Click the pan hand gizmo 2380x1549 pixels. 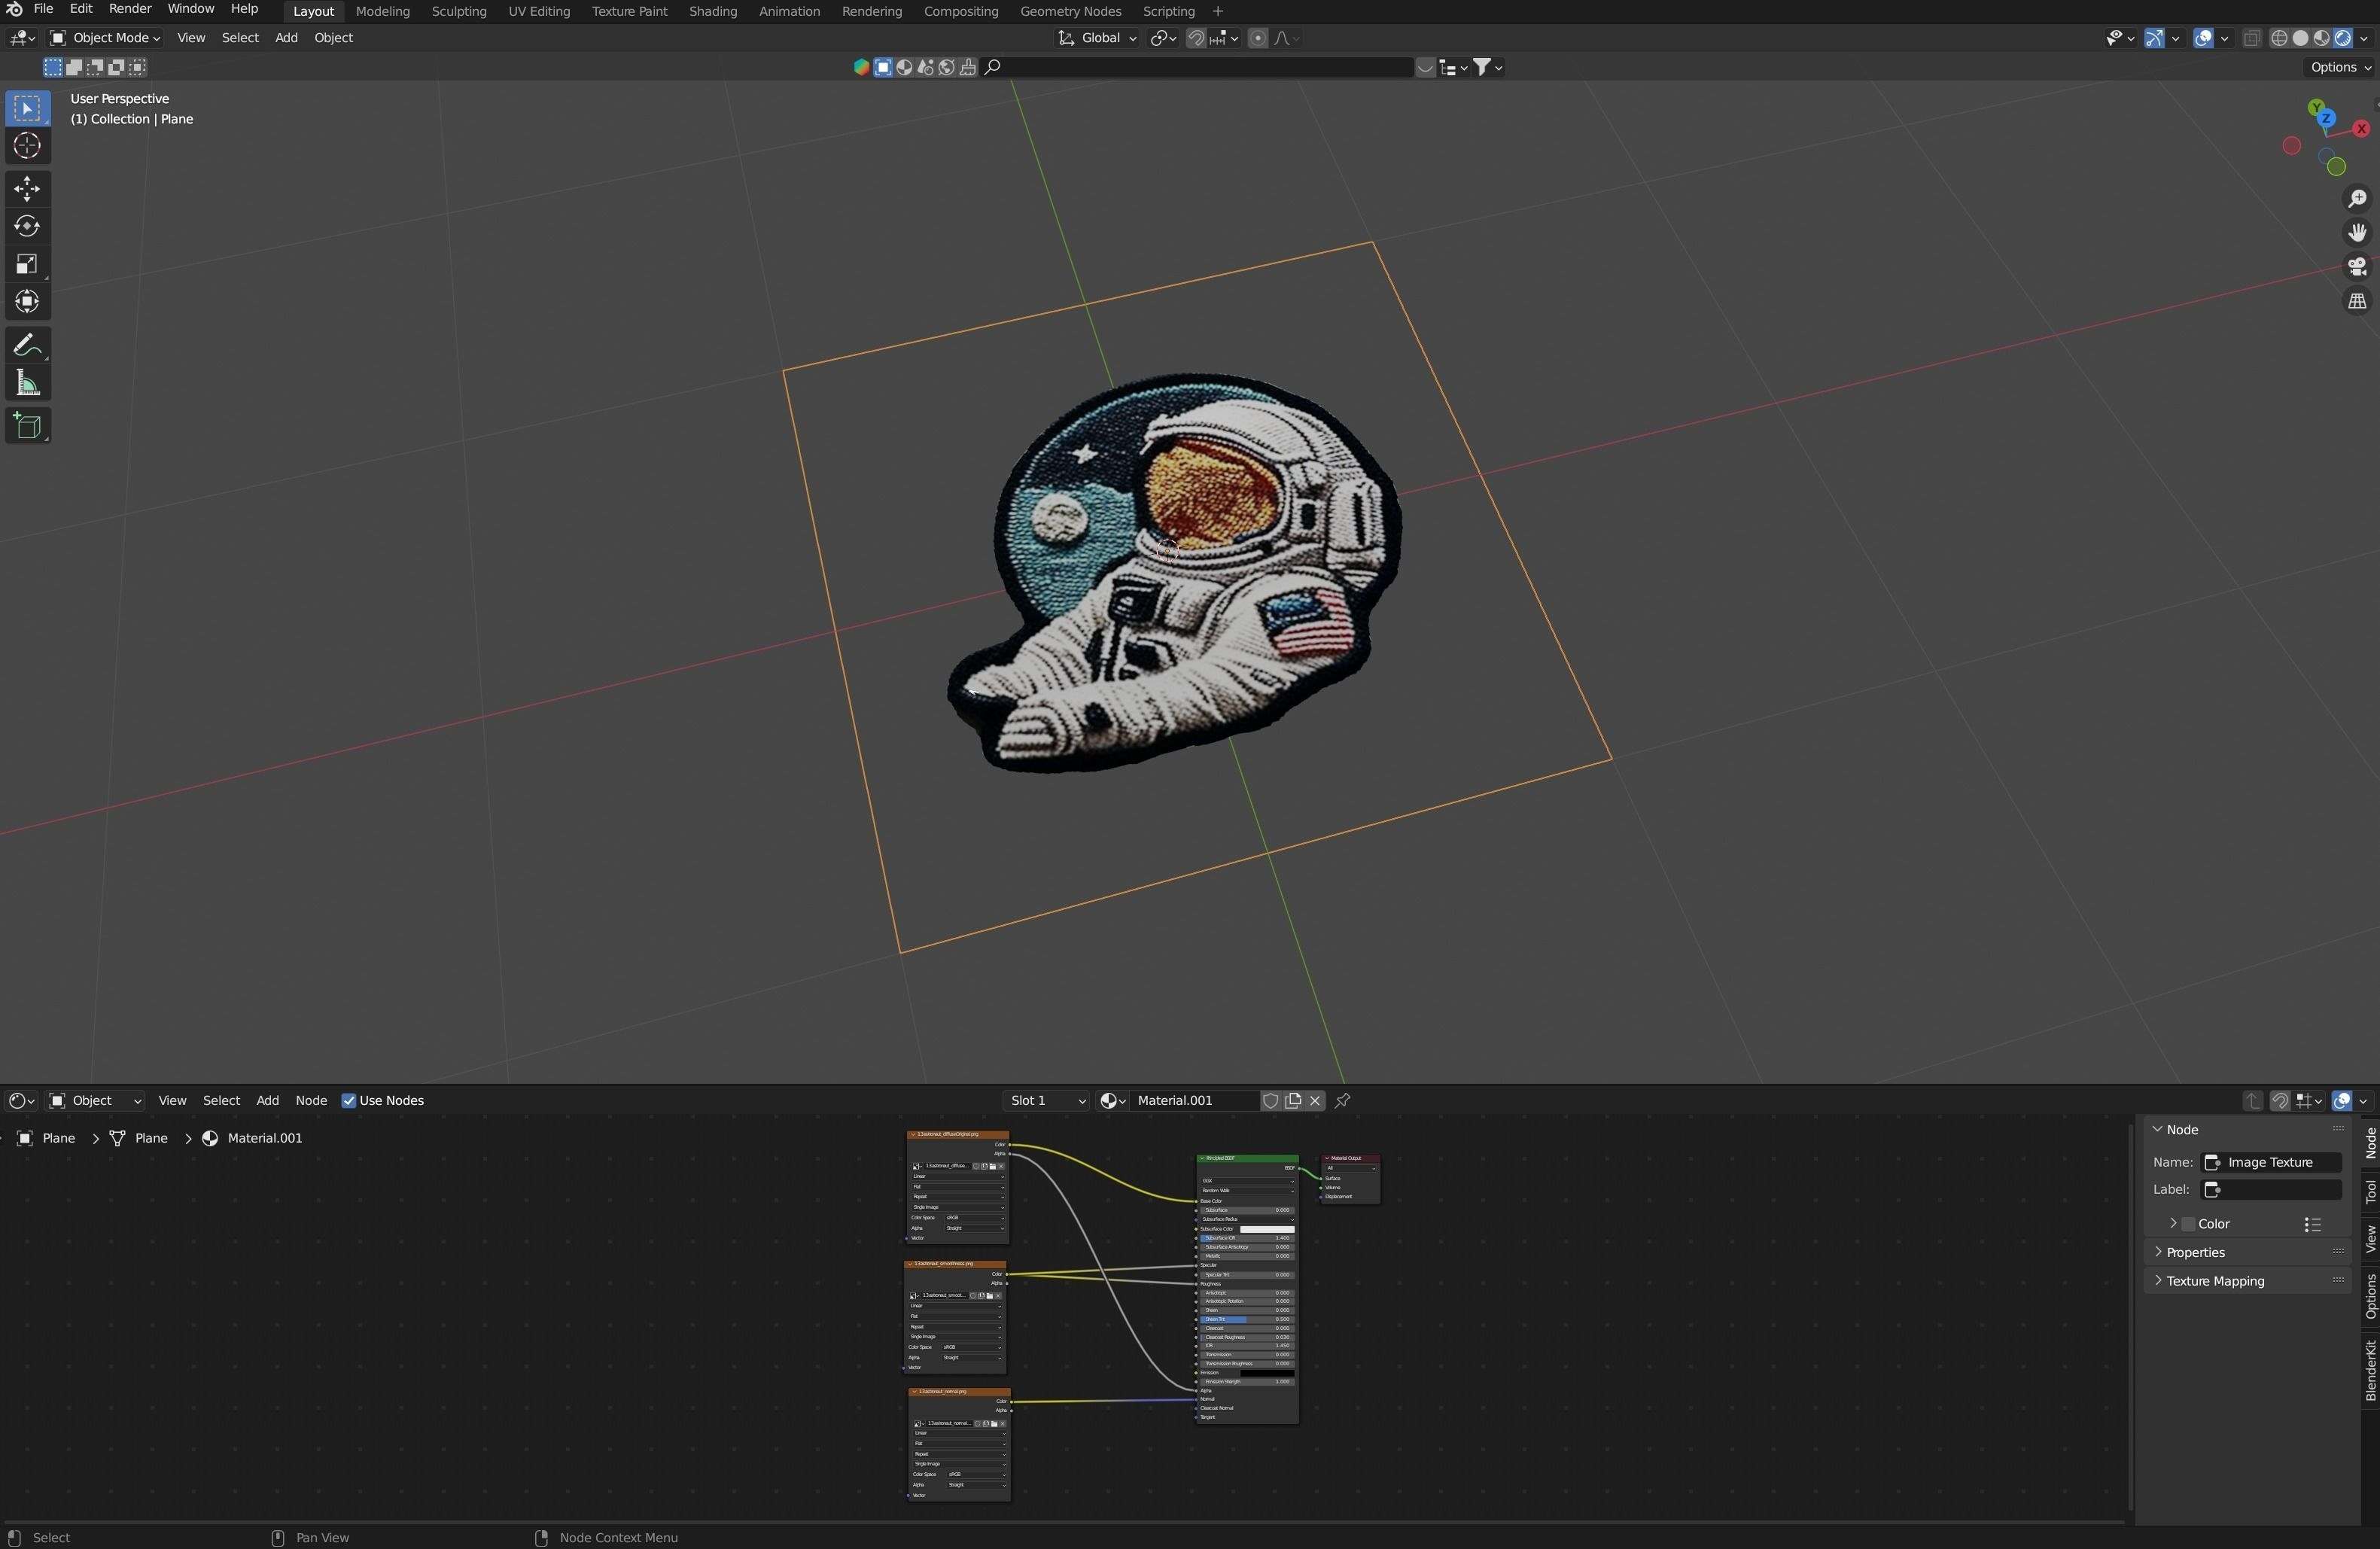(x=2357, y=233)
